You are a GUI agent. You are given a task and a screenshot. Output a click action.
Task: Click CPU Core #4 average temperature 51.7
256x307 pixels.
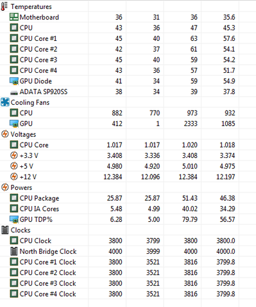[x=229, y=70]
